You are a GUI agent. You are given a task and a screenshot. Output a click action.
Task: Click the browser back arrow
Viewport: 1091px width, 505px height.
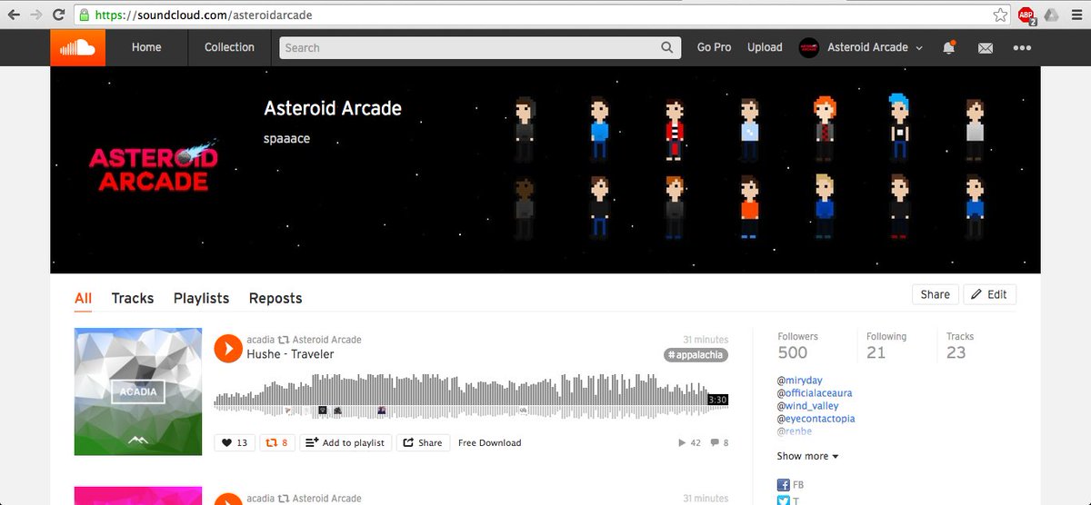(x=14, y=15)
